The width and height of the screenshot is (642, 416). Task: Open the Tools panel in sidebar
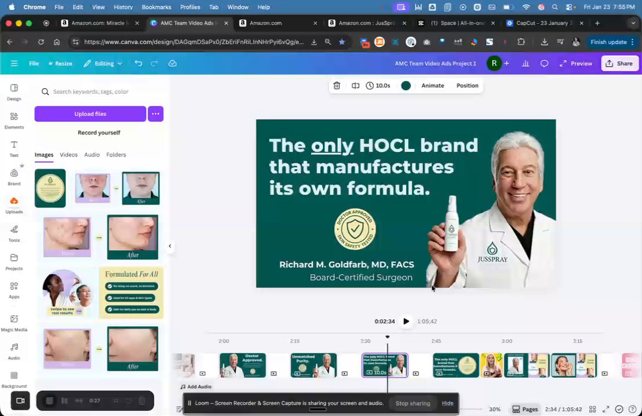14,233
